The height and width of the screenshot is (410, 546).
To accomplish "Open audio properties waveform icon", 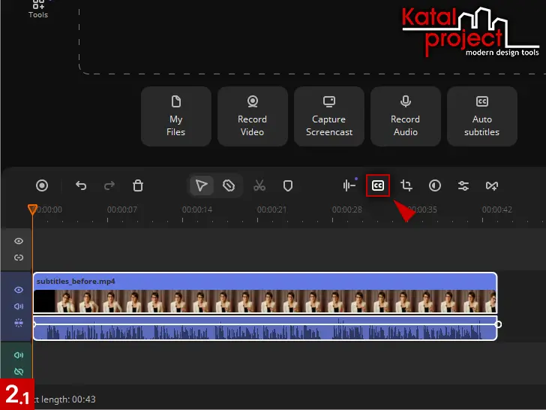I will (x=349, y=185).
